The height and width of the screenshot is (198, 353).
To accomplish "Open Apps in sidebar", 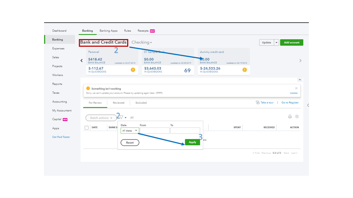I will click(x=55, y=128).
